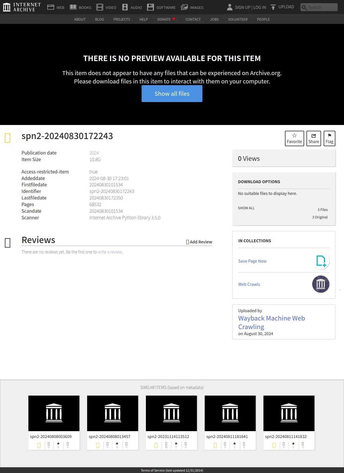Open the Books section icon

tap(73, 7)
